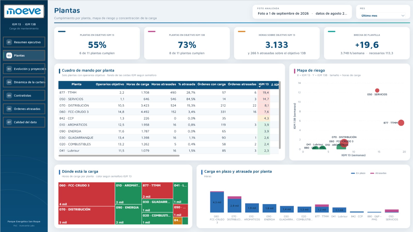
Task: Click the Plantas en objetivo IGM 13 card
Action: 97,43
